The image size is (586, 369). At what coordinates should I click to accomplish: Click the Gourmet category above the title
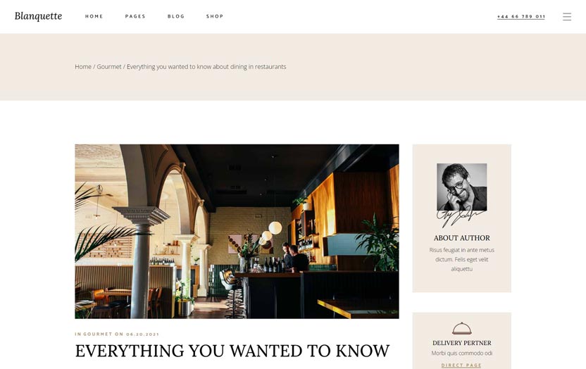[x=97, y=334]
